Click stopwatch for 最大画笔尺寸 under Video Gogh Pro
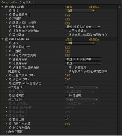 10,47
